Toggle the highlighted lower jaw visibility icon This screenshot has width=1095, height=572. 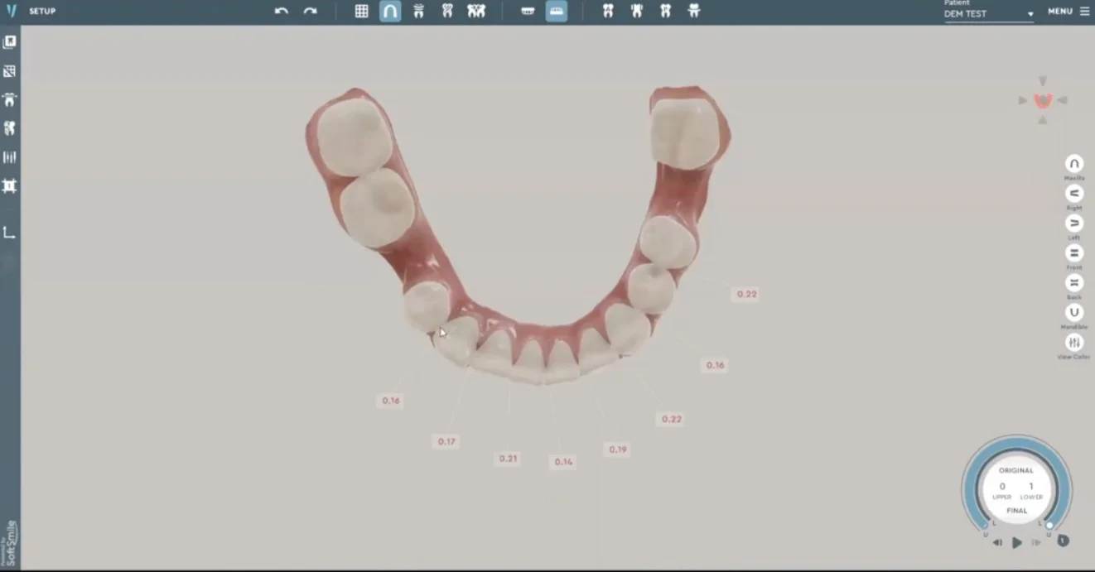557,12
